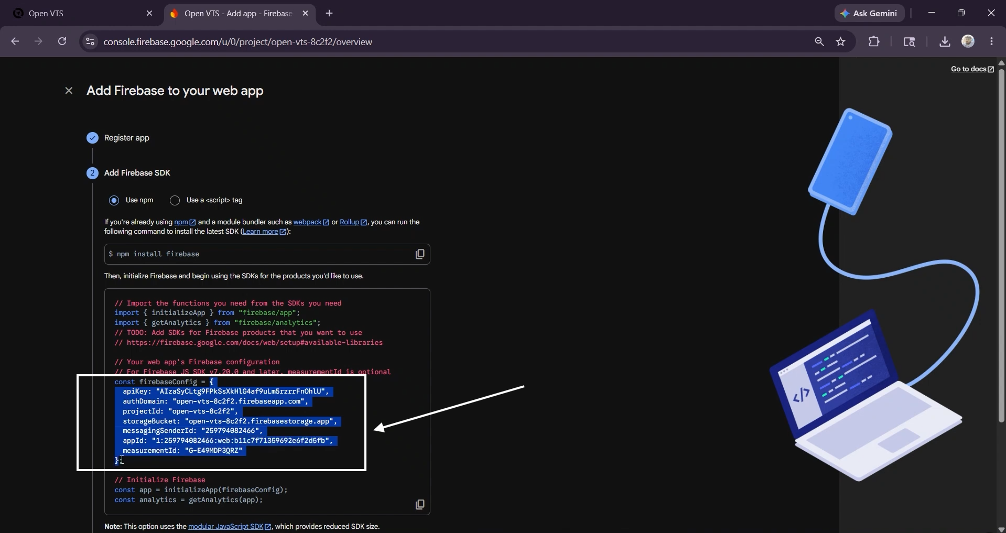Click the Register app step checkmark
This screenshot has width=1006, height=533.
coord(92,138)
